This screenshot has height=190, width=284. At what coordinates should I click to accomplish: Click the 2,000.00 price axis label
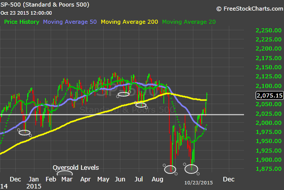click(x=268, y=123)
